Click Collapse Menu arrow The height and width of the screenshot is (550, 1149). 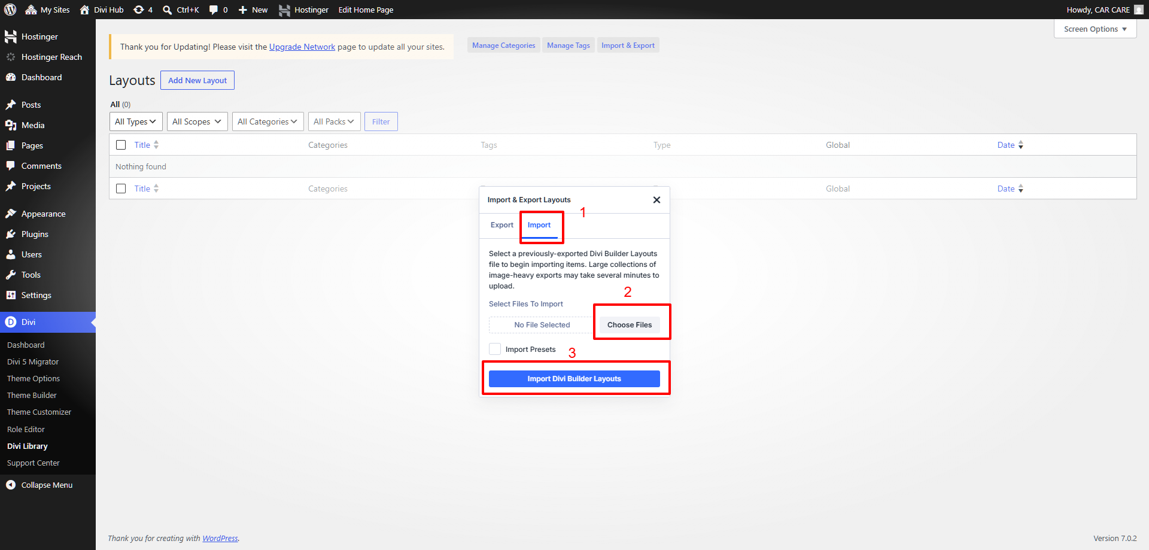pyautogui.click(x=11, y=485)
